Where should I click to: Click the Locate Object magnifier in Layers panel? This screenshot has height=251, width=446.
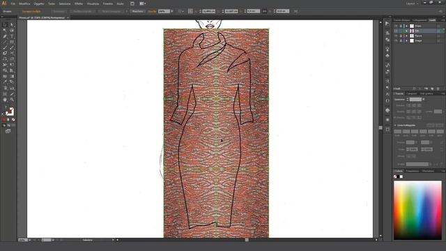pos(414,89)
